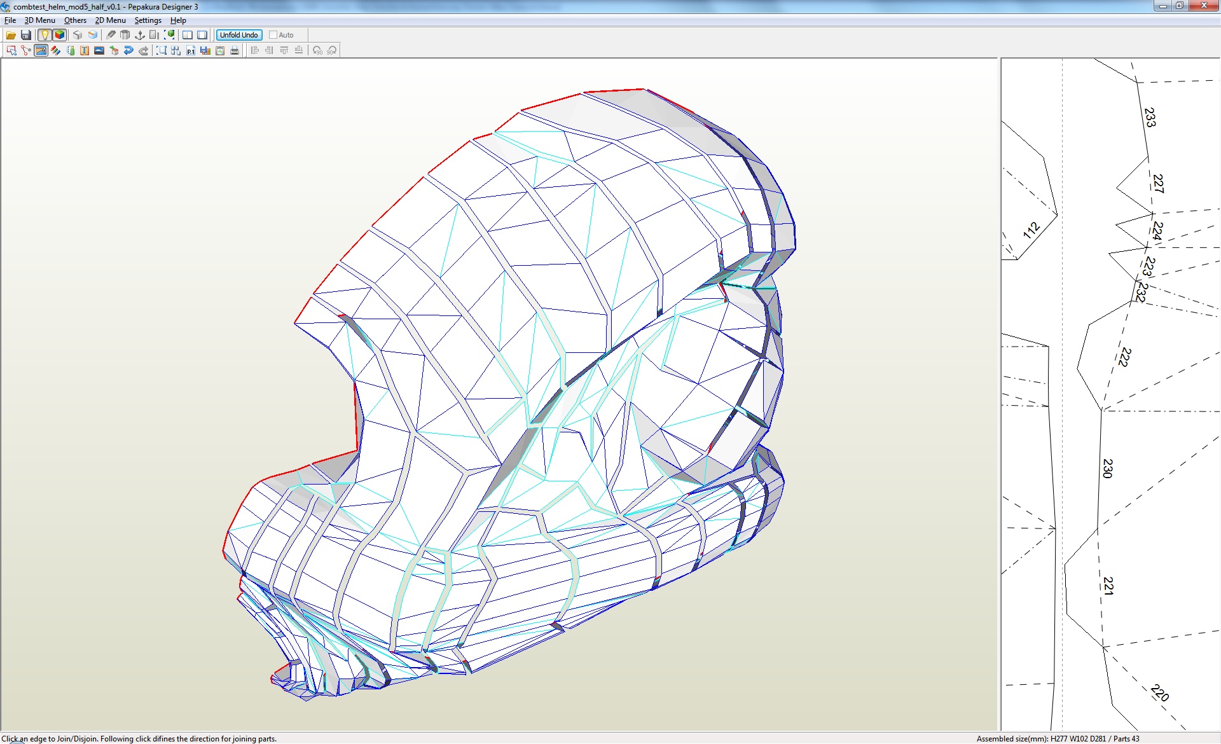Click the gray panel-with-bar icon
This screenshot has height=744, width=1221.
[x=155, y=35]
